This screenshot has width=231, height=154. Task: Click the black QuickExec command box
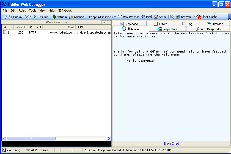click(x=56, y=144)
